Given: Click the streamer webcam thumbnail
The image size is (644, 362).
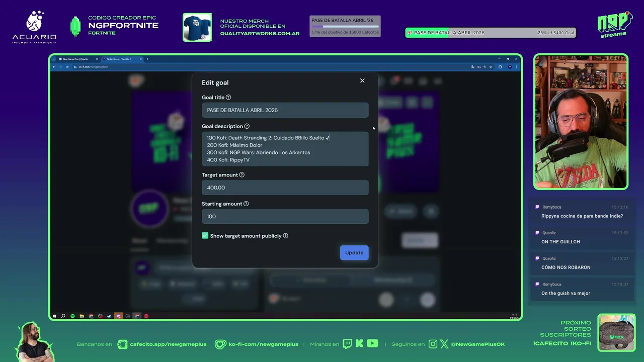Looking at the screenshot, I should point(581,122).
